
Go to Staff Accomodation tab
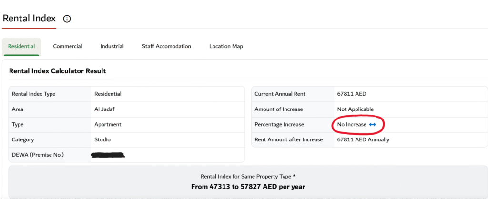(x=166, y=46)
